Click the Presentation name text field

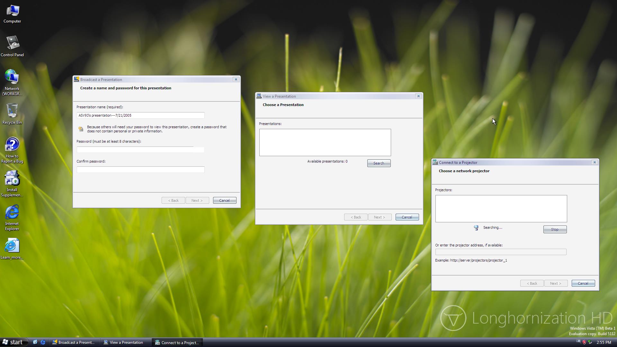140,115
